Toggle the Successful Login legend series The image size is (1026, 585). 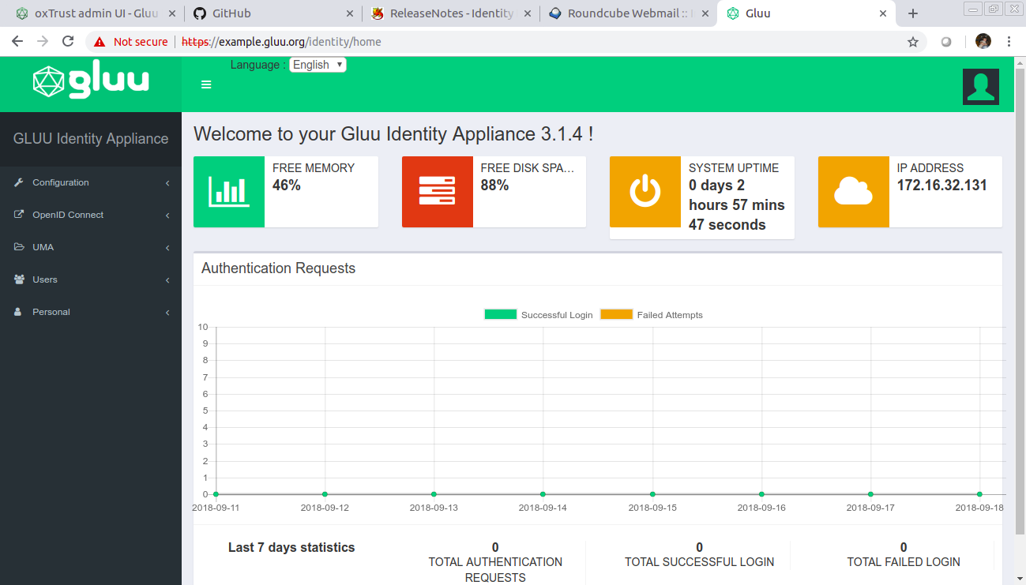539,315
